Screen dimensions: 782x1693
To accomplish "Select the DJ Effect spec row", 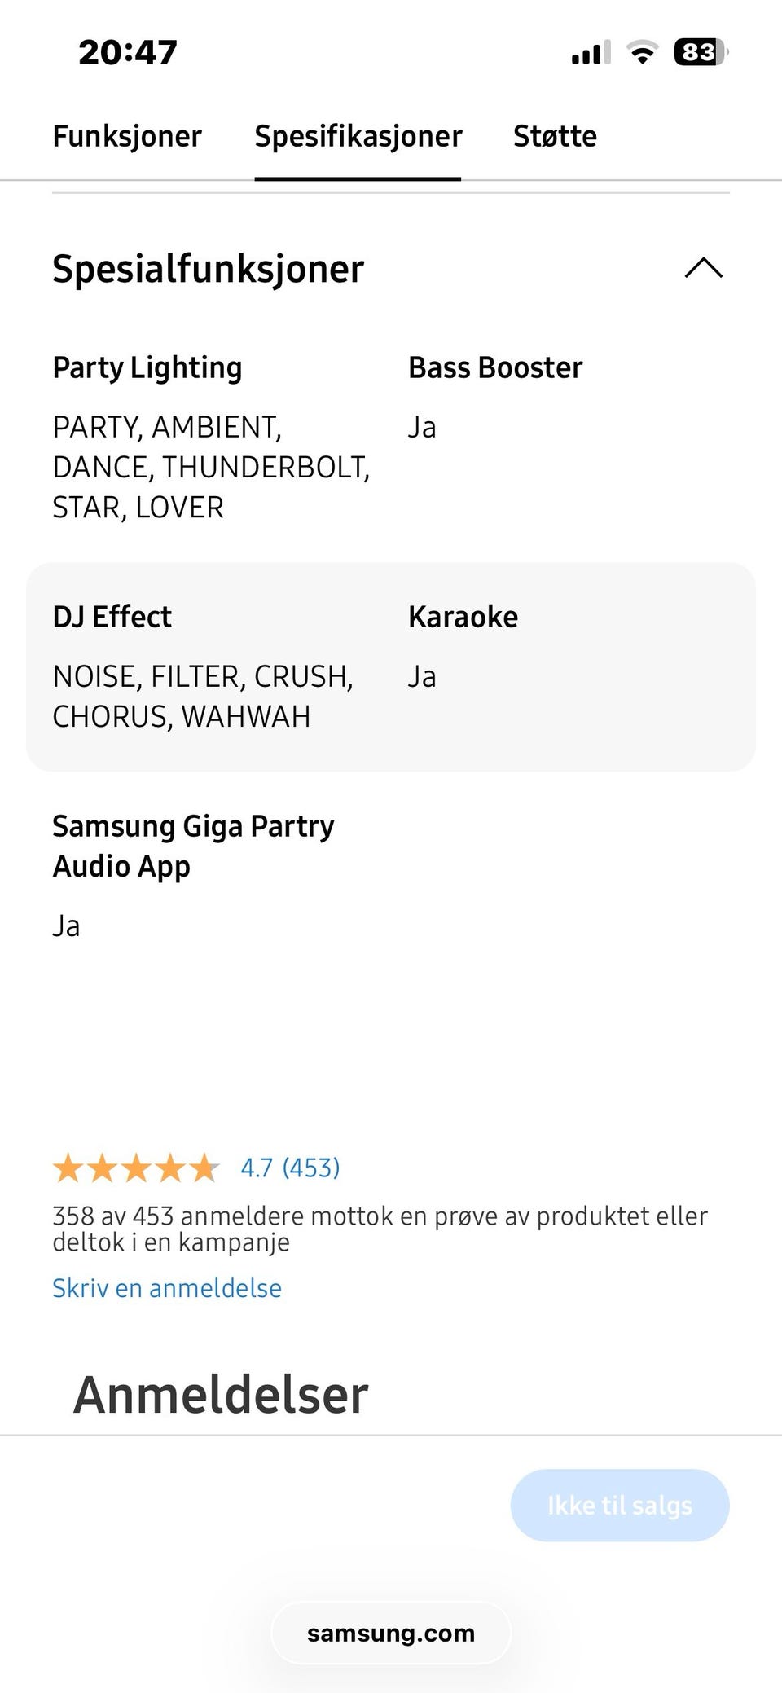I will click(391, 666).
